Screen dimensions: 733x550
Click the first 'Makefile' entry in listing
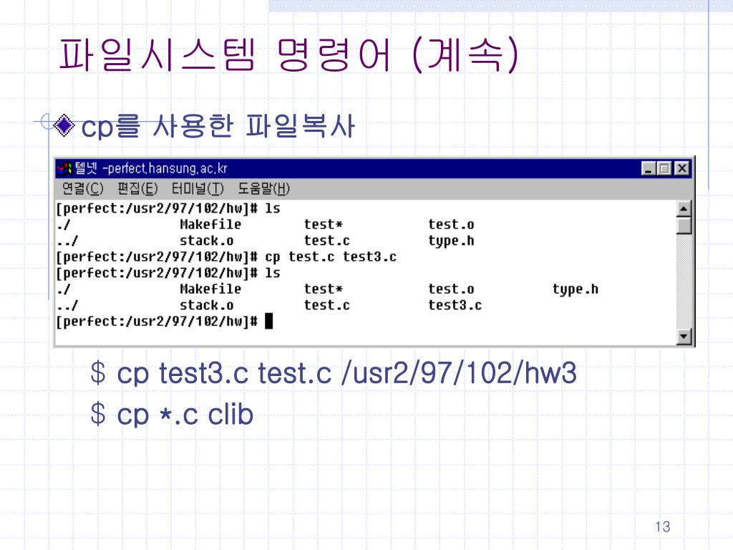[210, 224]
